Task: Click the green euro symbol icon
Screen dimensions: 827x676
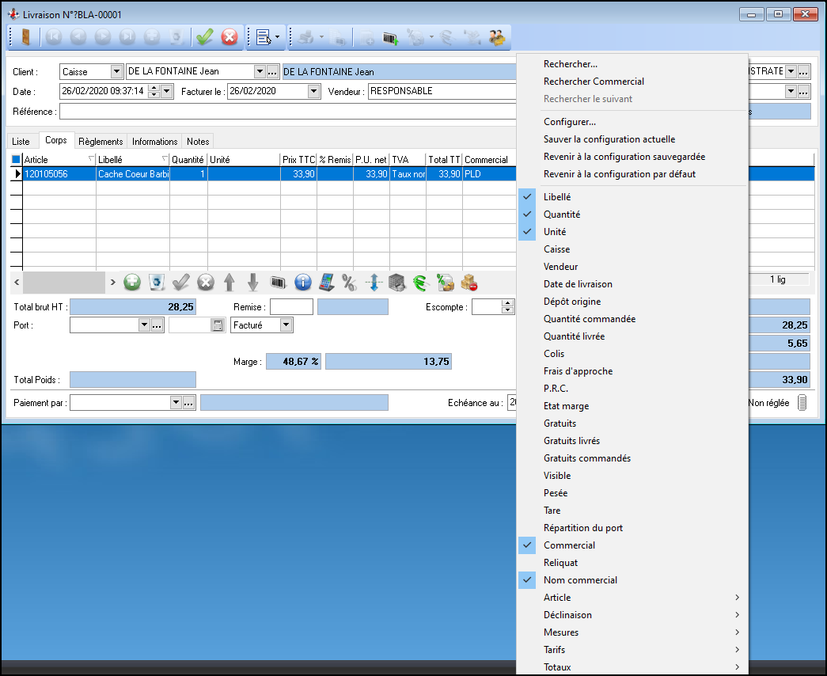Action: 420,282
